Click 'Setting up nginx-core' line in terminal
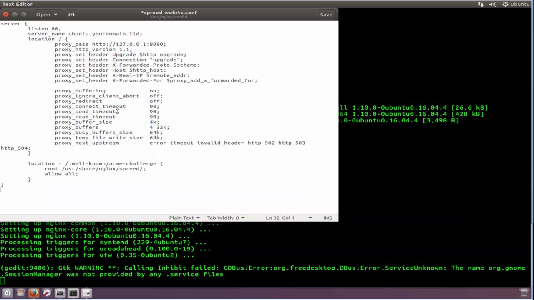 pos(105,230)
